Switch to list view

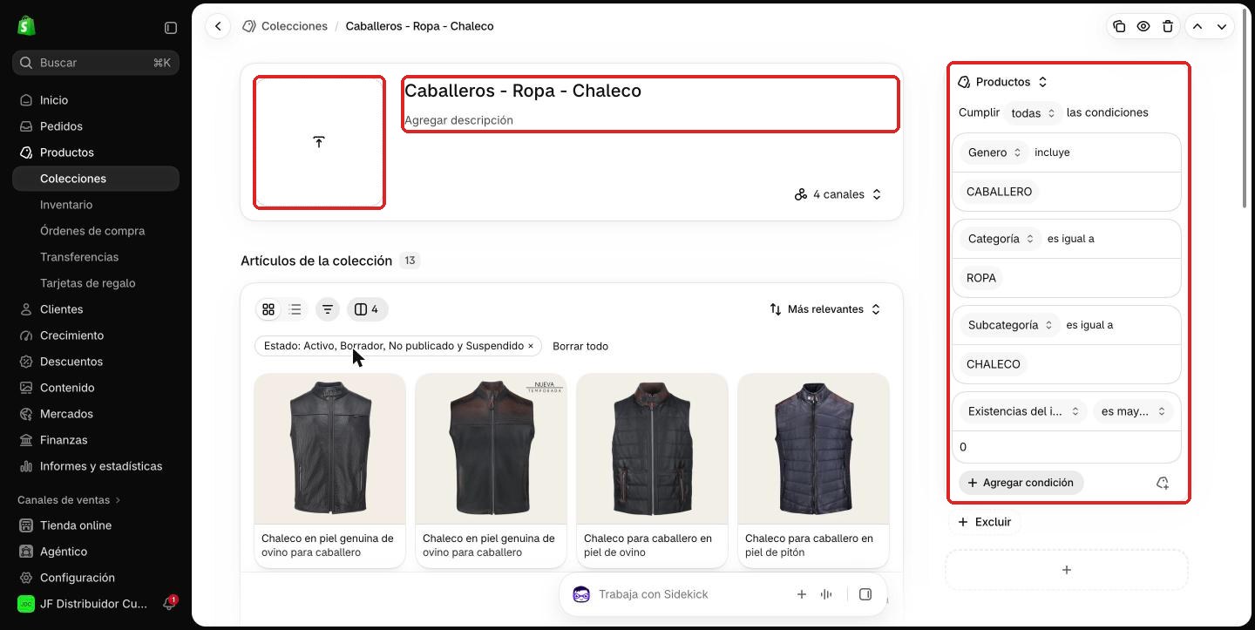click(295, 309)
